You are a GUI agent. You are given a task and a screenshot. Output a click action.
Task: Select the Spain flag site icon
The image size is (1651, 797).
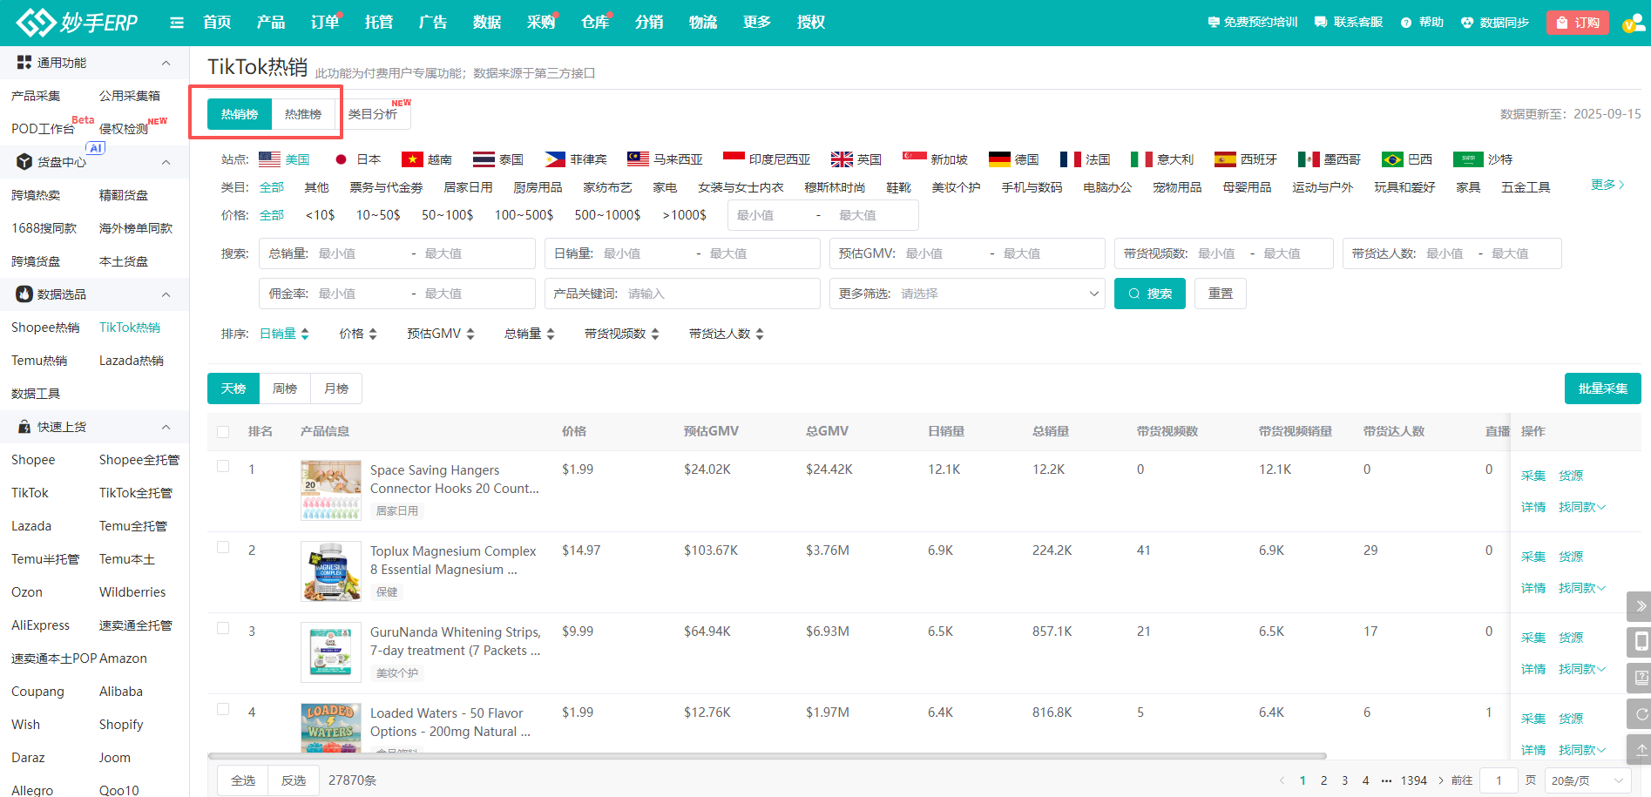(1225, 159)
